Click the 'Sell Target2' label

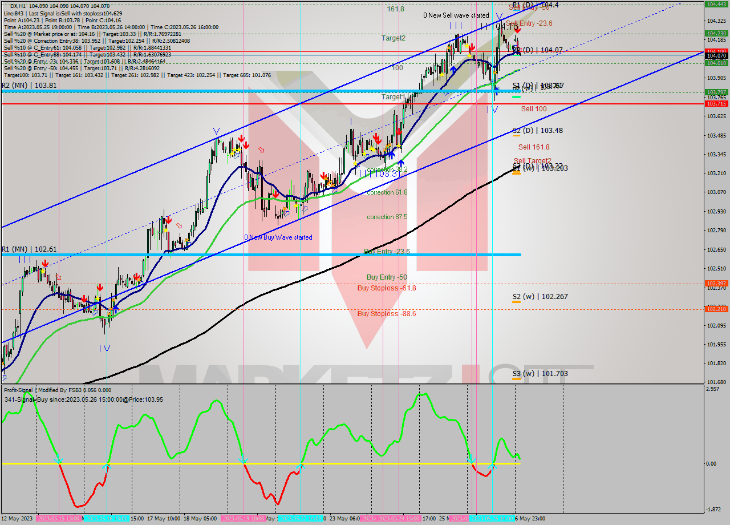click(x=533, y=161)
